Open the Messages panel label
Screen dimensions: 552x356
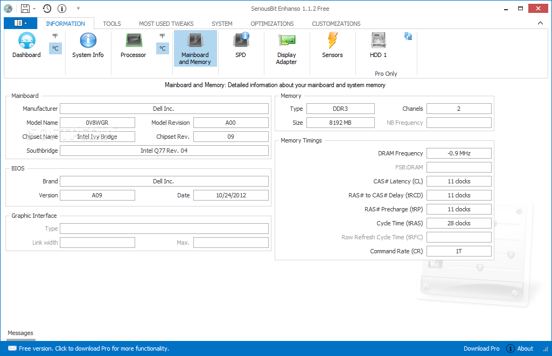[x=20, y=333]
